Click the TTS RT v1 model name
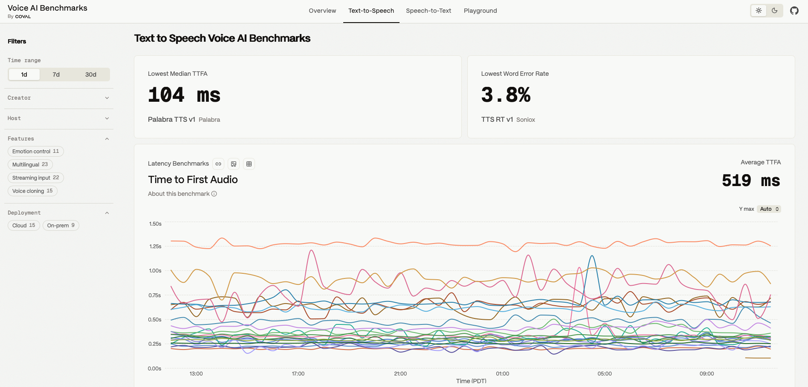808x387 pixels. (497, 120)
